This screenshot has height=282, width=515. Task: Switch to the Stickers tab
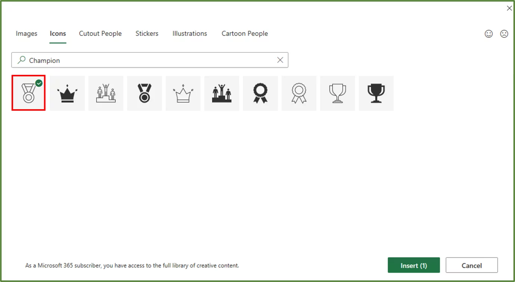click(147, 33)
